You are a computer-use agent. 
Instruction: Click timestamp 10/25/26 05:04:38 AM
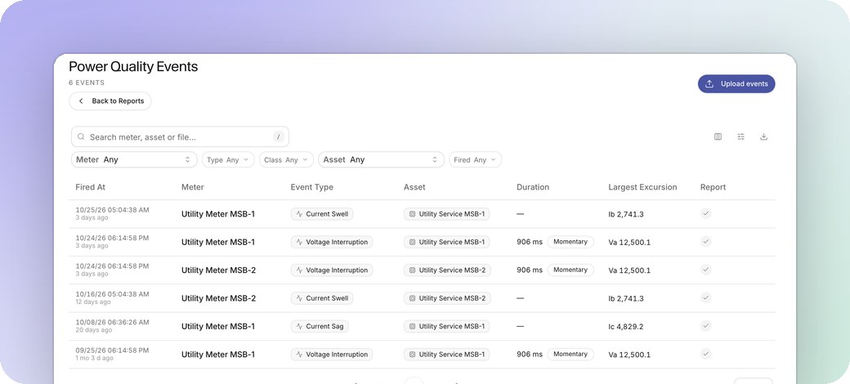click(x=112, y=210)
